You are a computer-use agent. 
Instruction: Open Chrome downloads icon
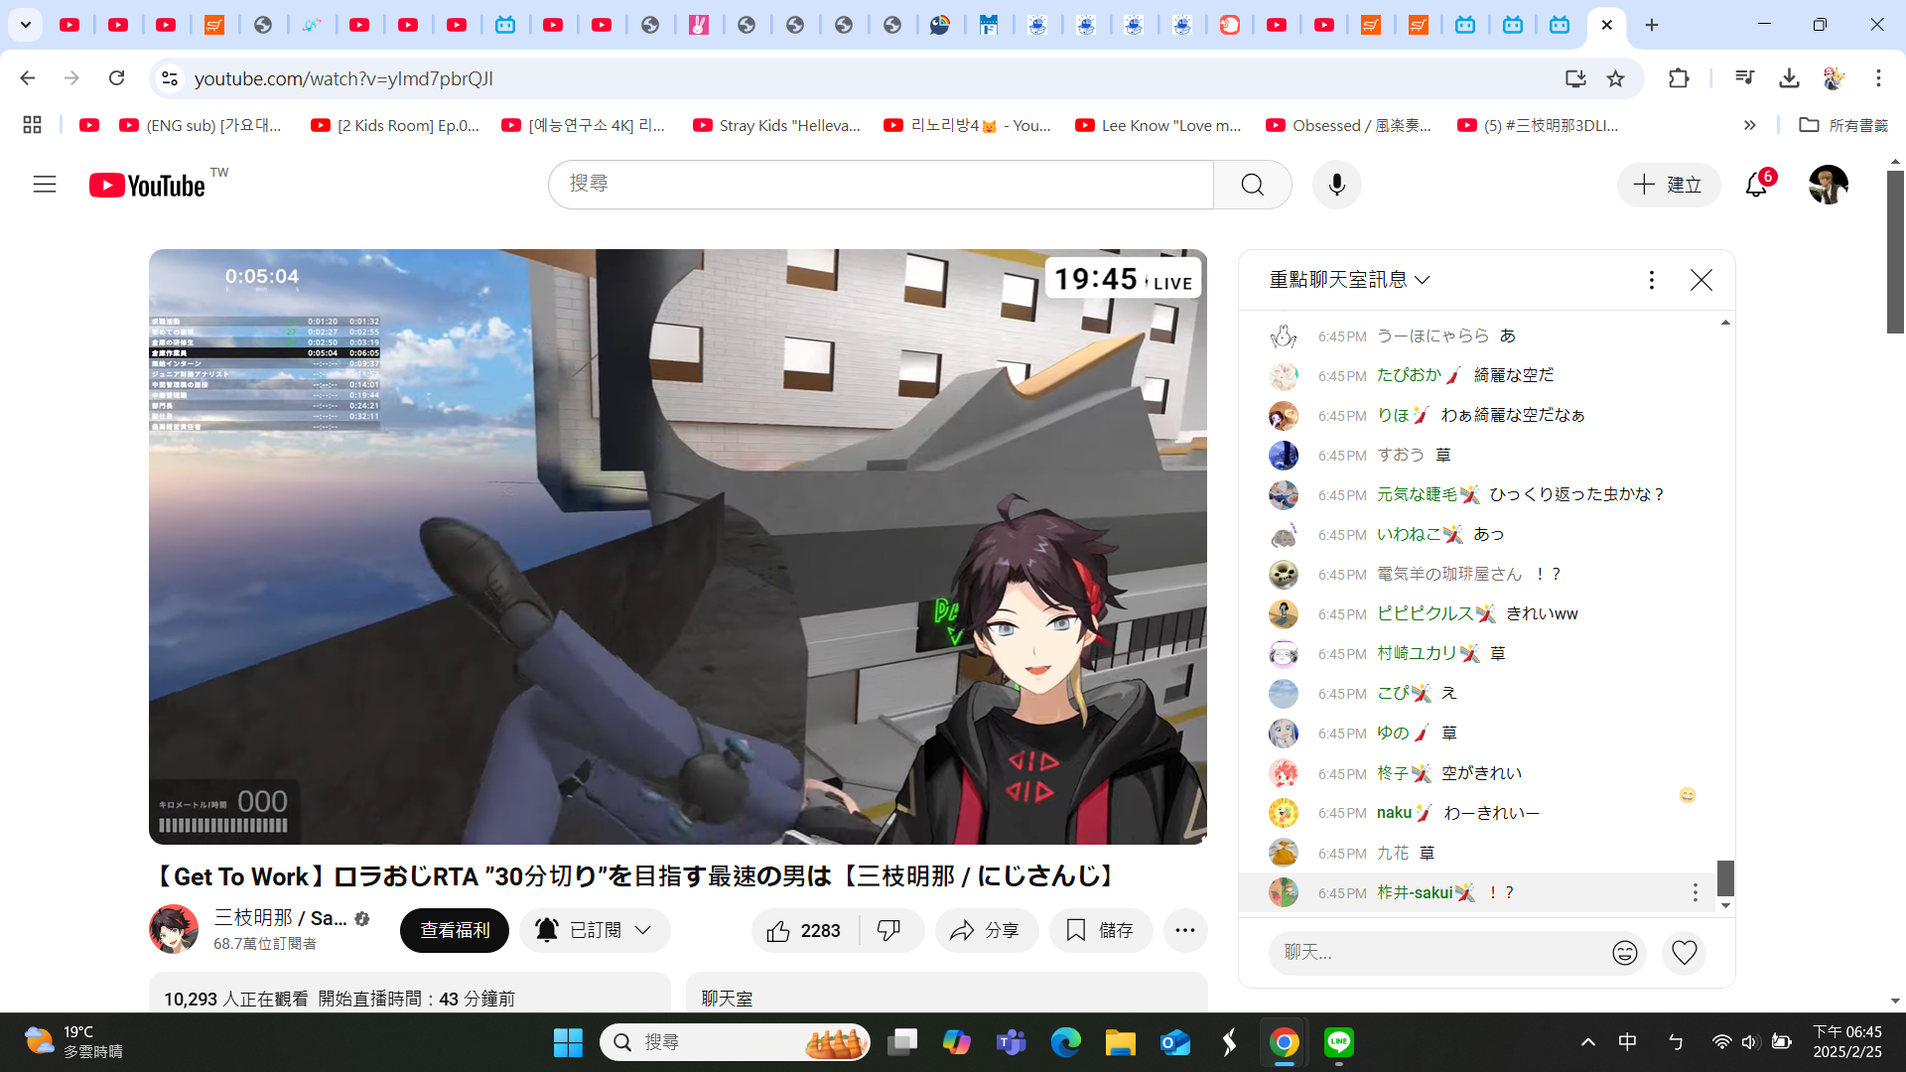1789,78
